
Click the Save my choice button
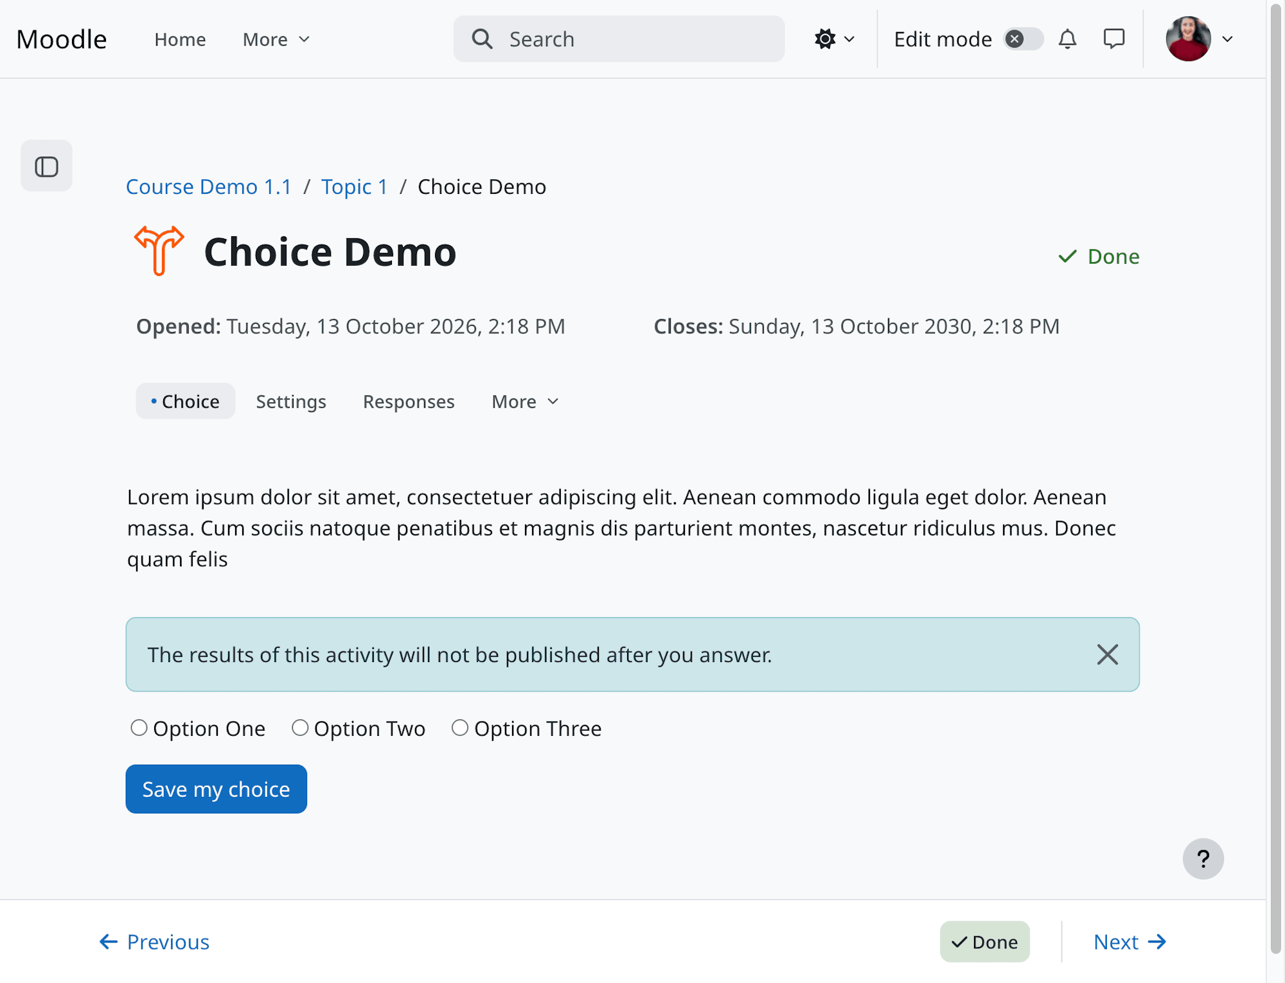(x=216, y=789)
